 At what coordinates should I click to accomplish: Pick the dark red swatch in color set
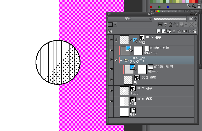coord(197,2)
